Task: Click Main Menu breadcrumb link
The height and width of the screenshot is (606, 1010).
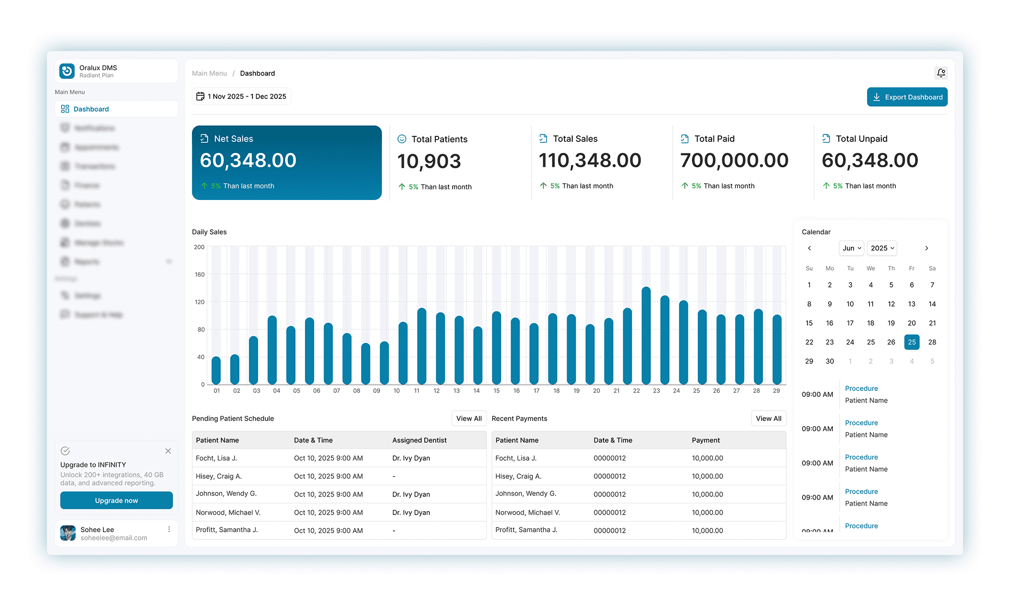Action: 210,73
